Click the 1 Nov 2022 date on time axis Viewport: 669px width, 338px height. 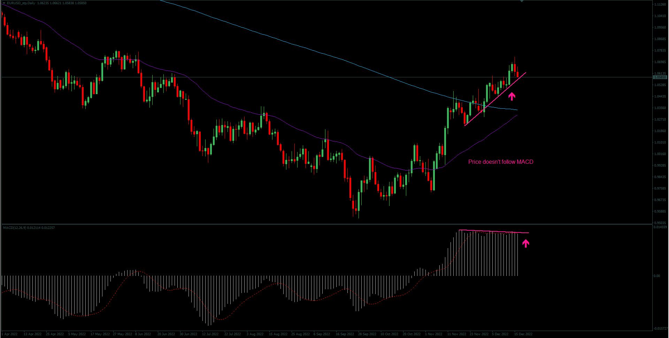click(x=433, y=334)
